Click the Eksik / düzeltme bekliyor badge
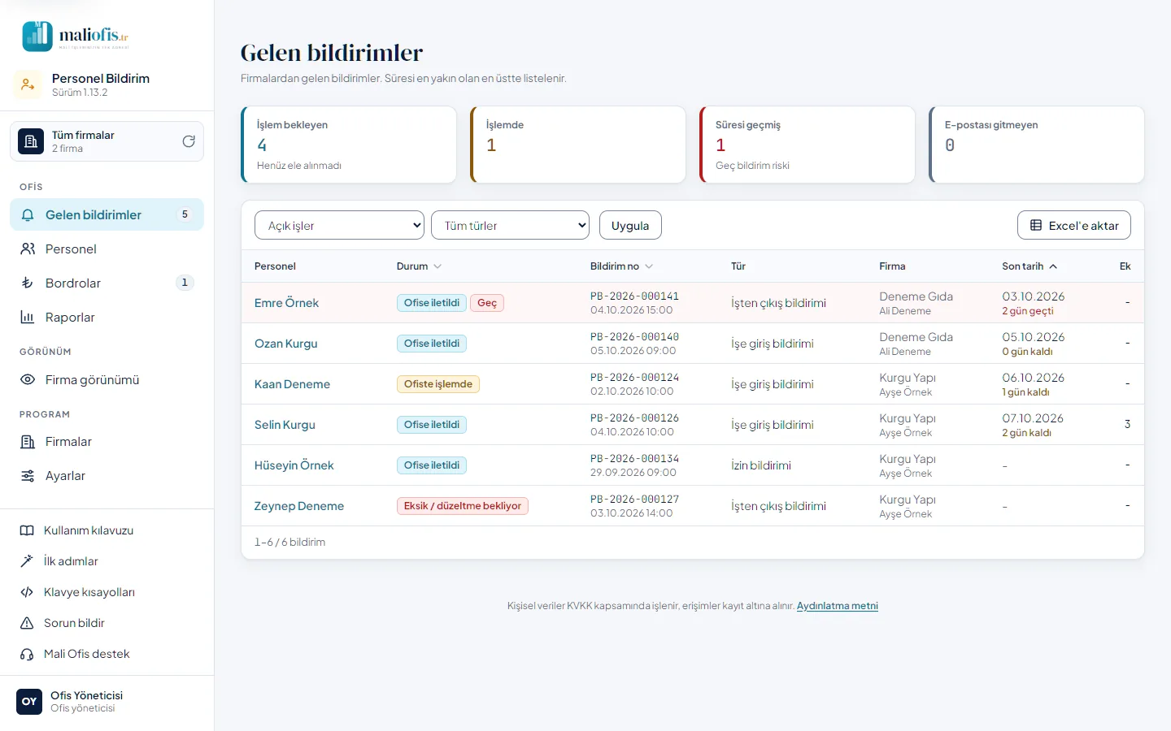The height and width of the screenshot is (731, 1171). point(463,506)
